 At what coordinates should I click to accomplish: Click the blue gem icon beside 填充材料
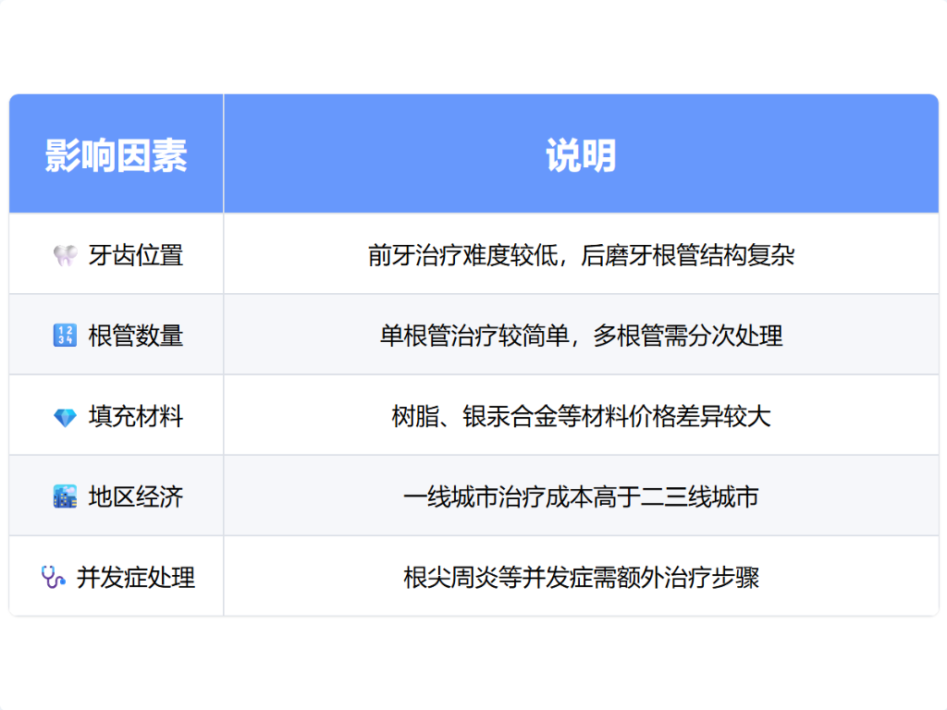pos(65,417)
